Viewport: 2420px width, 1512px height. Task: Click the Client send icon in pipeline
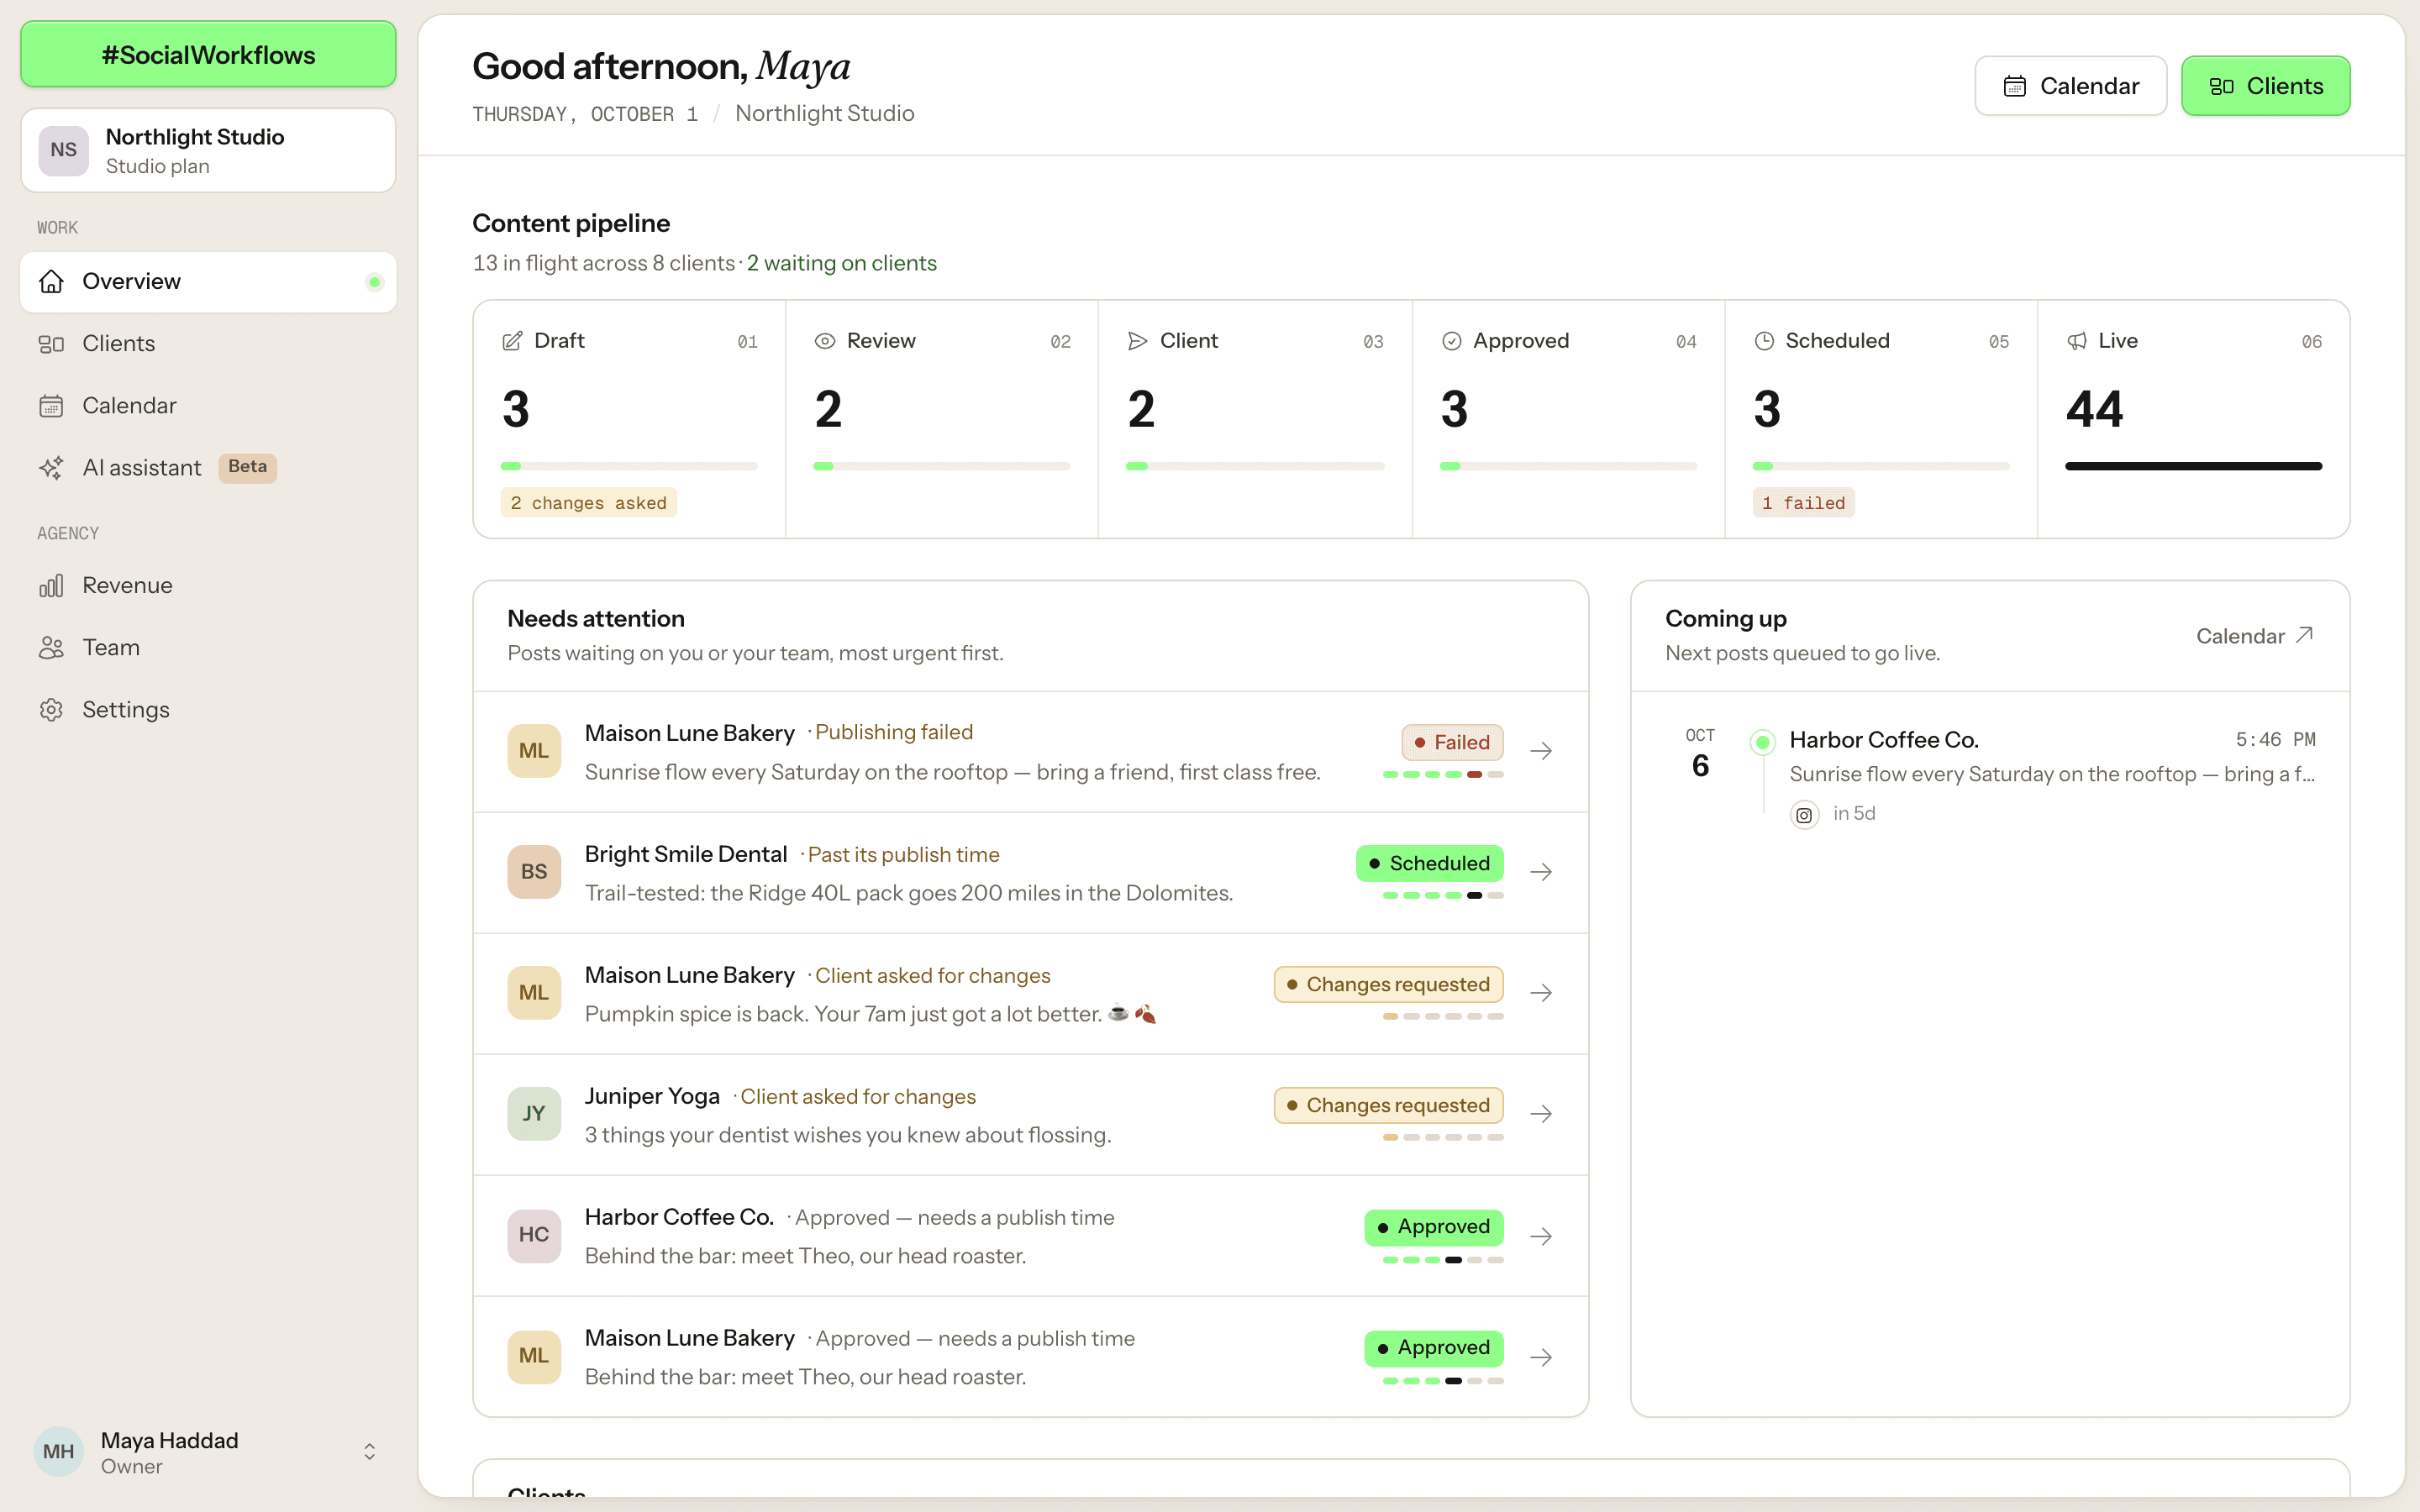point(1137,341)
